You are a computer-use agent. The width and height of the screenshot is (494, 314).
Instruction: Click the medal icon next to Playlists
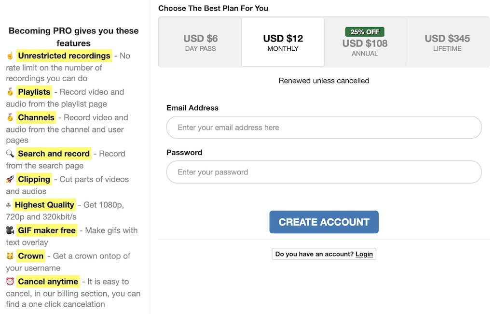[10, 92]
